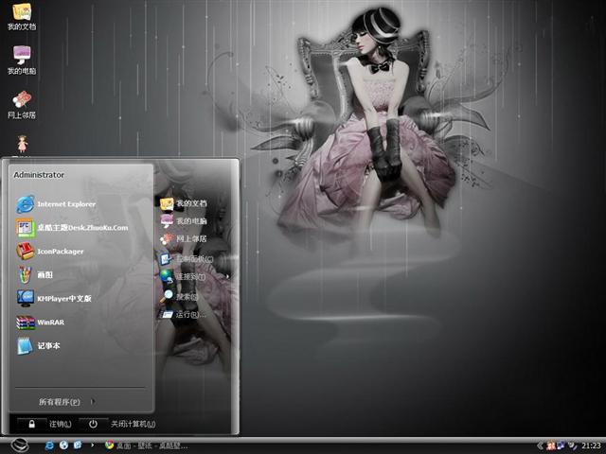Open 我的电脑 desktop icon

point(21,59)
